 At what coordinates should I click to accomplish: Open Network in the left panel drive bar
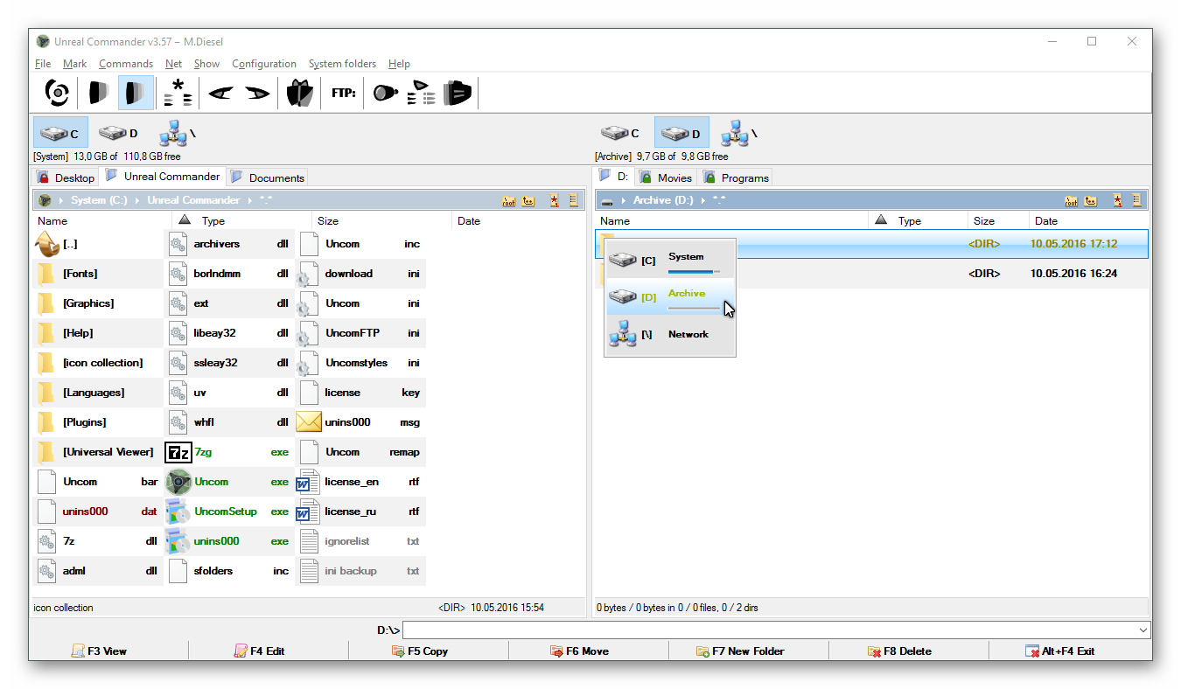click(178, 133)
